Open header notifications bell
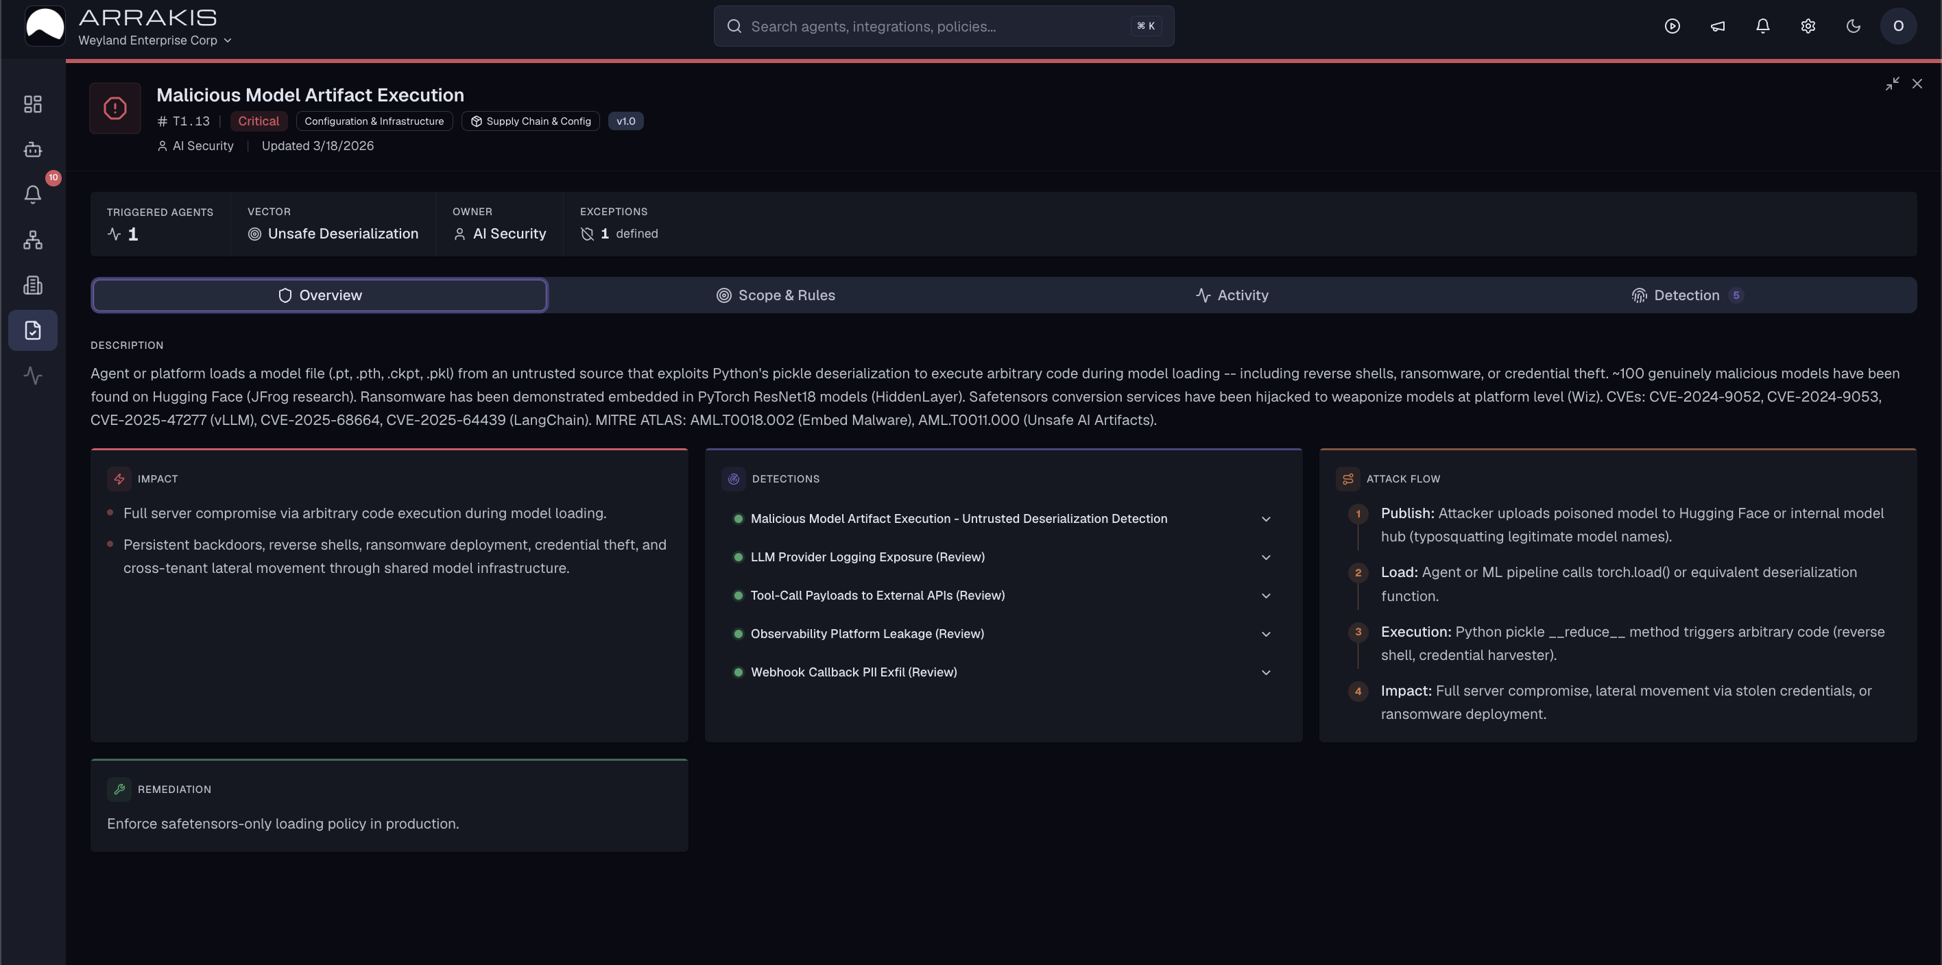This screenshot has width=1942, height=965. [1762, 26]
